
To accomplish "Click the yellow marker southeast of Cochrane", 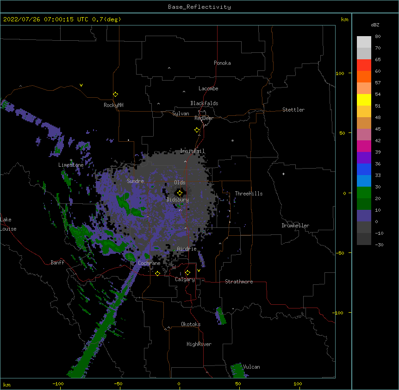I will (x=157, y=273).
